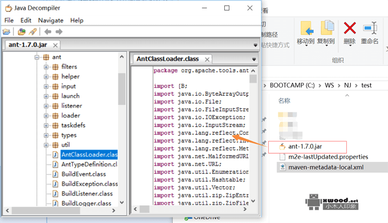Click the BuildEvent.class file icon
The image size is (388, 223).
pos(55,175)
